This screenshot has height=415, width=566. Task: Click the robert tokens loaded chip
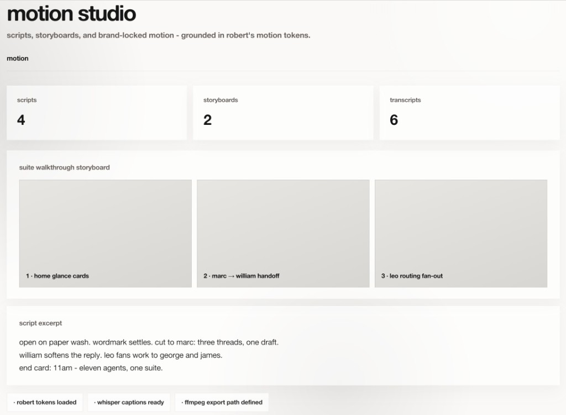pos(45,402)
